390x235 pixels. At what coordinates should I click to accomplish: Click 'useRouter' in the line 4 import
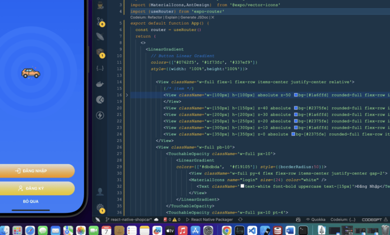[x=162, y=11]
